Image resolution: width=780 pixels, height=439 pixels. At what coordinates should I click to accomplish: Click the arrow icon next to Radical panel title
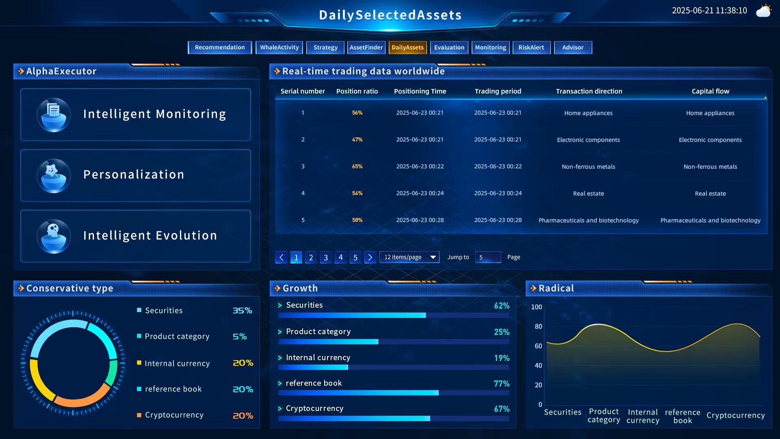point(533,288)
